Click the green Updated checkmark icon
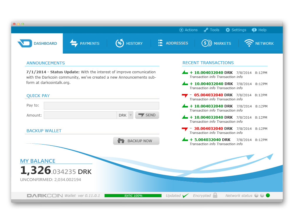294x214 pixels. tap(185, 195)
